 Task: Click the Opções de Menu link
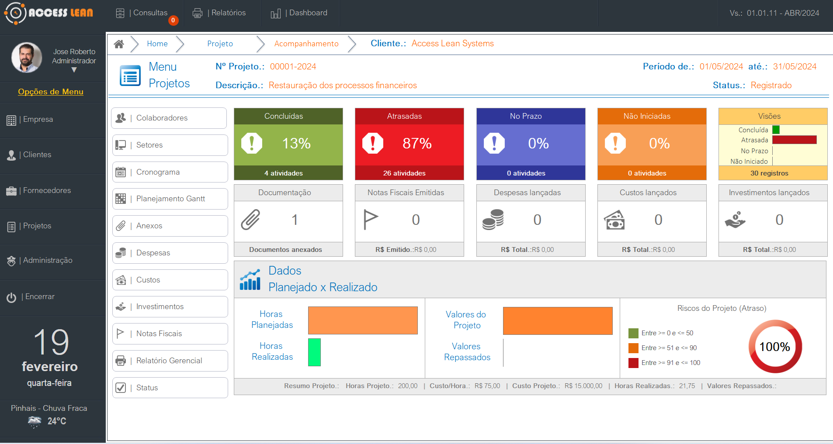pos(51,92)
